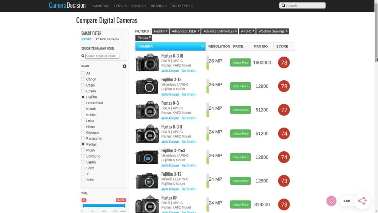Check the Sony brand checkbox

click(83, 168)
